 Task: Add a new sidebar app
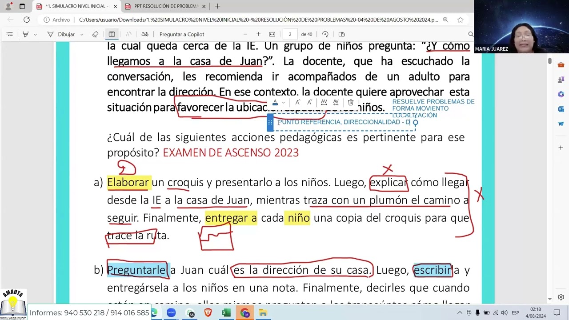[x=561, y=148]
